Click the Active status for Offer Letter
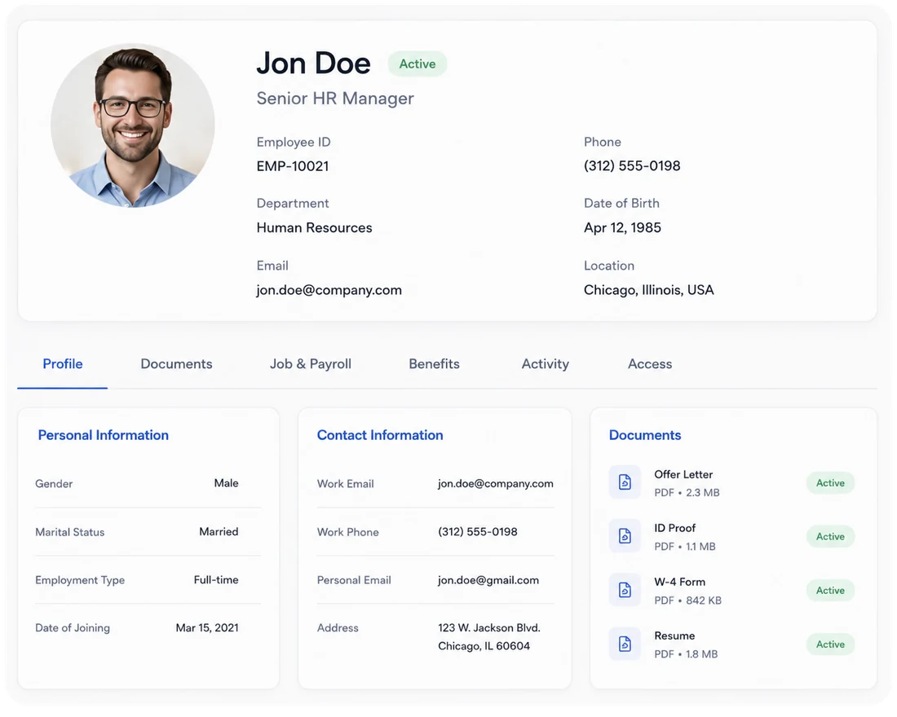 830,483
